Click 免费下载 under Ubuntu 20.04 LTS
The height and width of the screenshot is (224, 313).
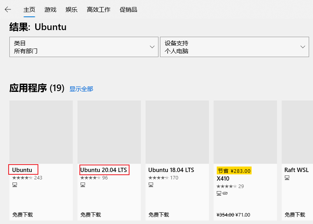click(x=91, y=215)
